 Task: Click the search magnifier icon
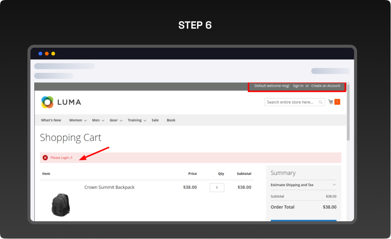click(321, 102)
